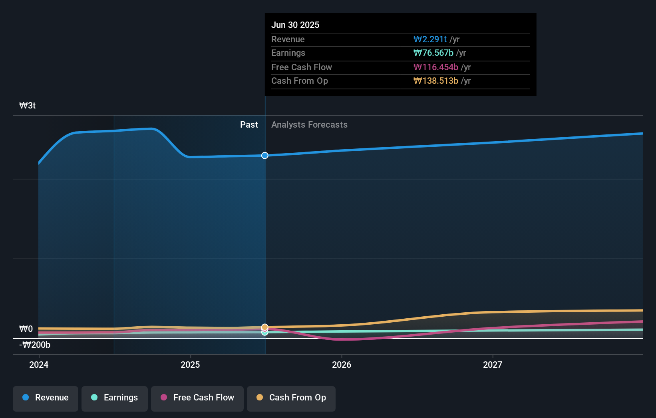This screenshot has width=656, height=418.
Task: Toggle the Earnings series visibility
Action: 114,398
